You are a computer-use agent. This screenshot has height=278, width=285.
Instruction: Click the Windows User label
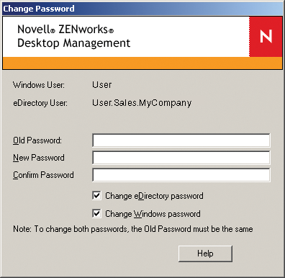click(39, 85)
